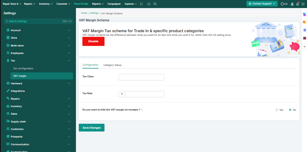Open the chat message icon in top bar
This screenshot has height=152, width=307.
[149, 4]
